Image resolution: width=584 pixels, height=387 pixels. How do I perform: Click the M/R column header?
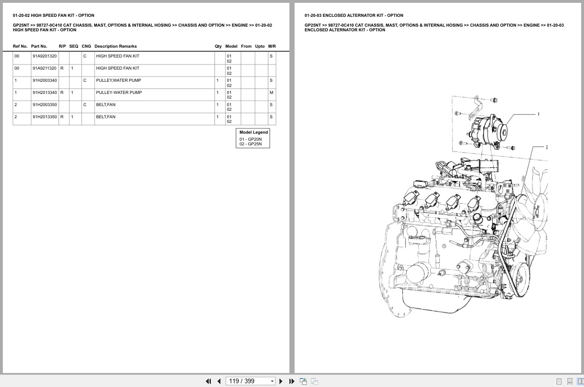point(272,46)
